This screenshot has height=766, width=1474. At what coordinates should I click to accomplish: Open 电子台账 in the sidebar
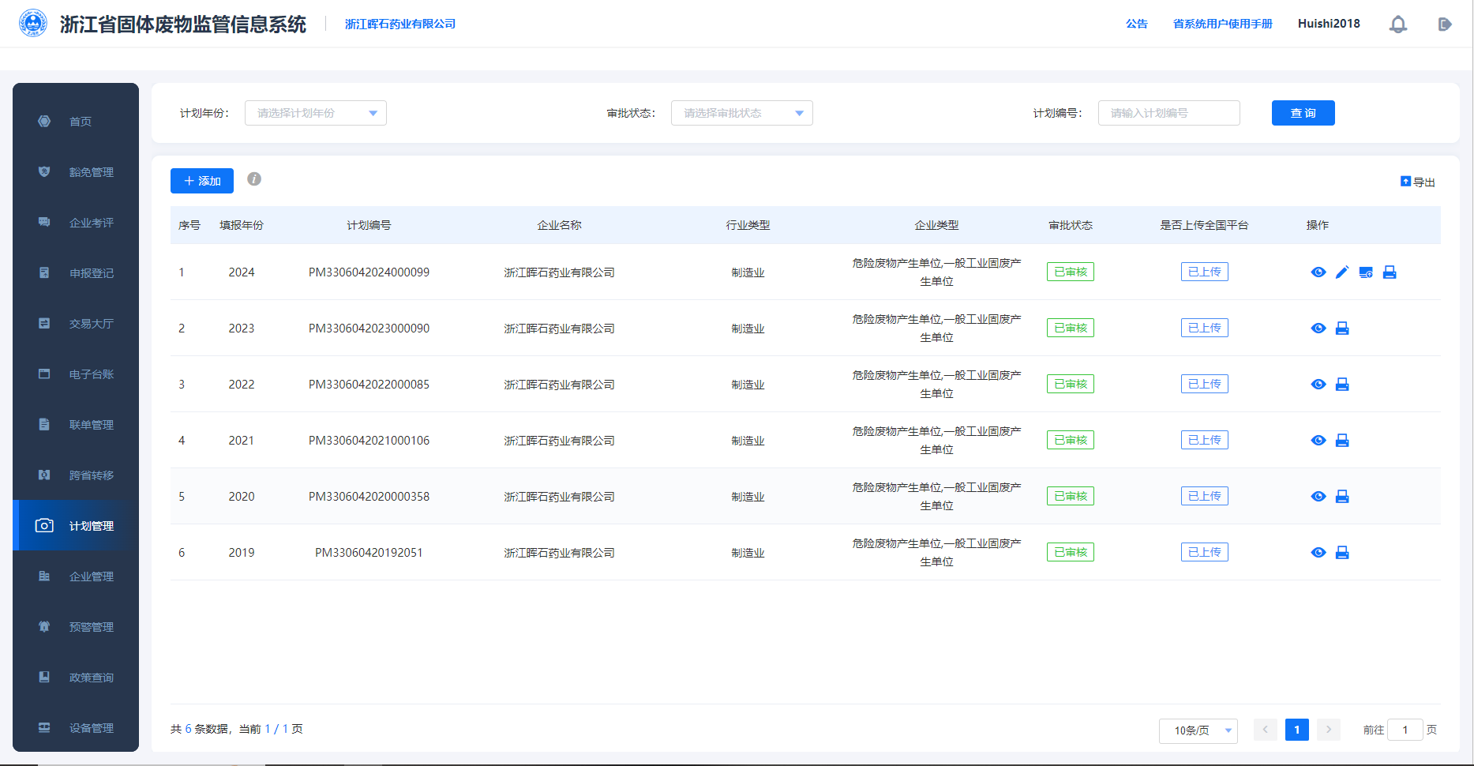(76, 374)
